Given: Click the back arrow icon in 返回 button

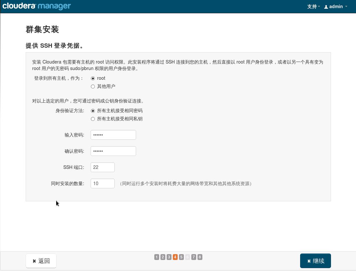Looking at the screenshot, I should (35, 261).
